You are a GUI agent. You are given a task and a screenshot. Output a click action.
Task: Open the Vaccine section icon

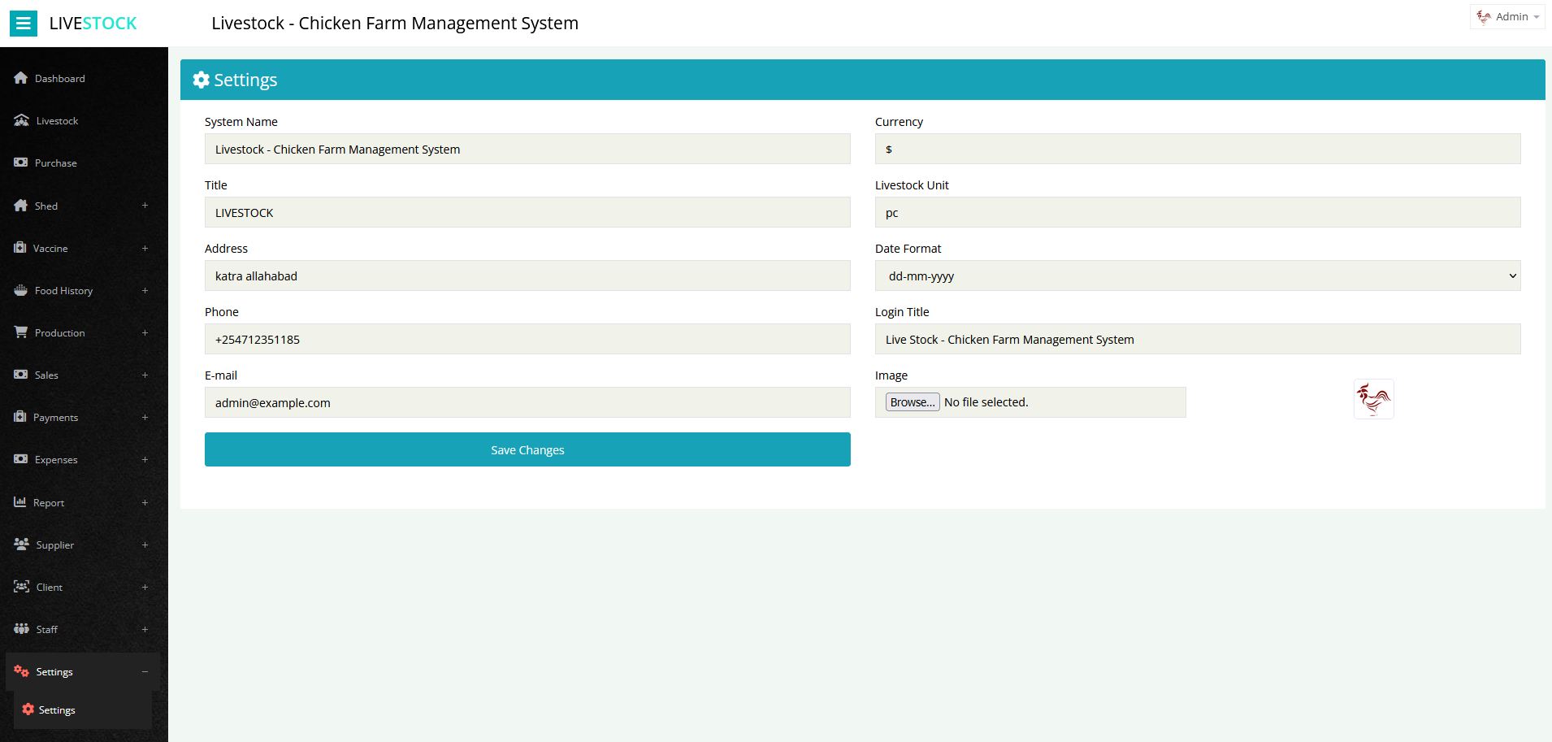click(20, 248)
